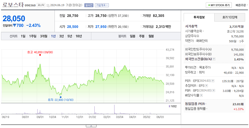This screenshot has height=128, width=249.
Task: Click the blue 최저 22,900 marker dot
Action: (x=60, y=97)
